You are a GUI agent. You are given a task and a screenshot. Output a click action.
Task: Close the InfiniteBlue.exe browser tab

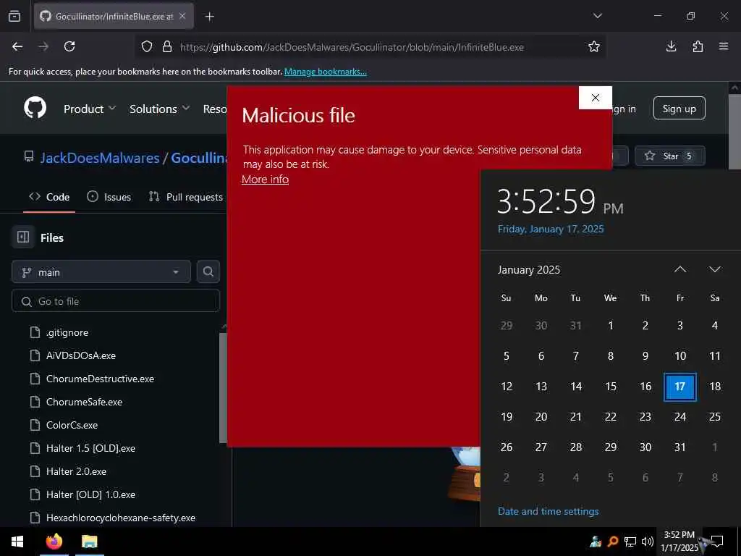coord(182,16)
